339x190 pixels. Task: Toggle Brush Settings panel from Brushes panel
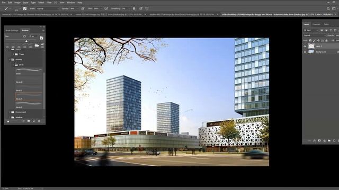[x=41, y=37]
